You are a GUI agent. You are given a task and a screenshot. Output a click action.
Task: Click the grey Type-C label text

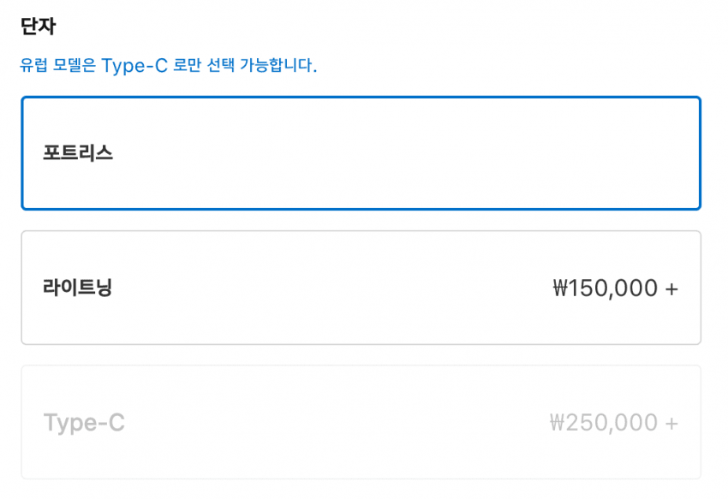(x=84, y=423)
